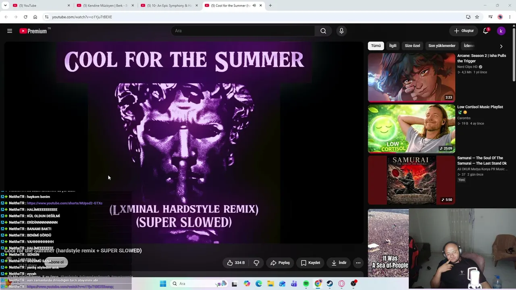
Task: Open the Samurai video thumbnail
Action: 411,180
